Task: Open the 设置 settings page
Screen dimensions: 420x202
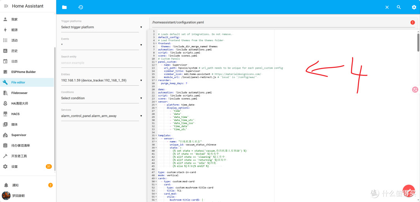Action: point(27,166)
